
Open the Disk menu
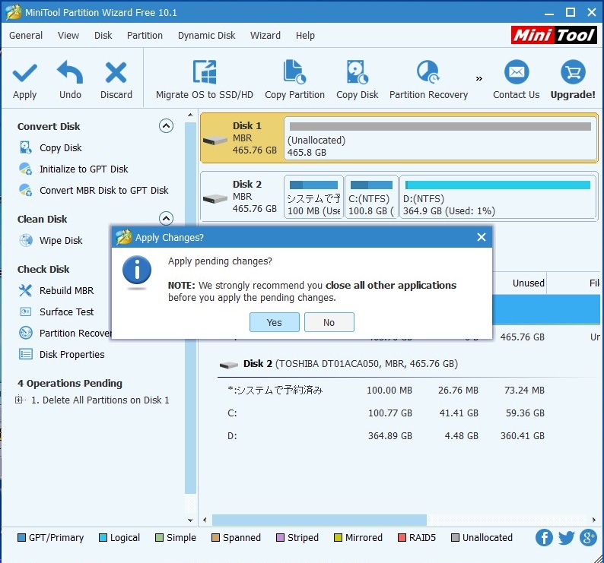point(103,36)
